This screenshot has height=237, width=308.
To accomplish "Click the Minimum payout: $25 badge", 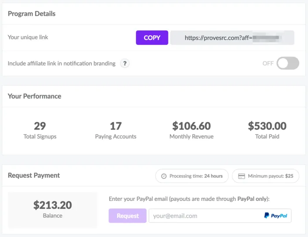I will click(266, 176).
